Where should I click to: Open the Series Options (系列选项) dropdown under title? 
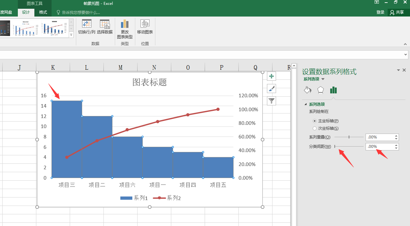[314, 79]
